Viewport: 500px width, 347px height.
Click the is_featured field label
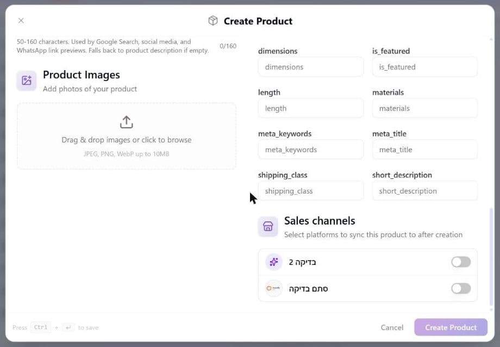click(391, 51)
